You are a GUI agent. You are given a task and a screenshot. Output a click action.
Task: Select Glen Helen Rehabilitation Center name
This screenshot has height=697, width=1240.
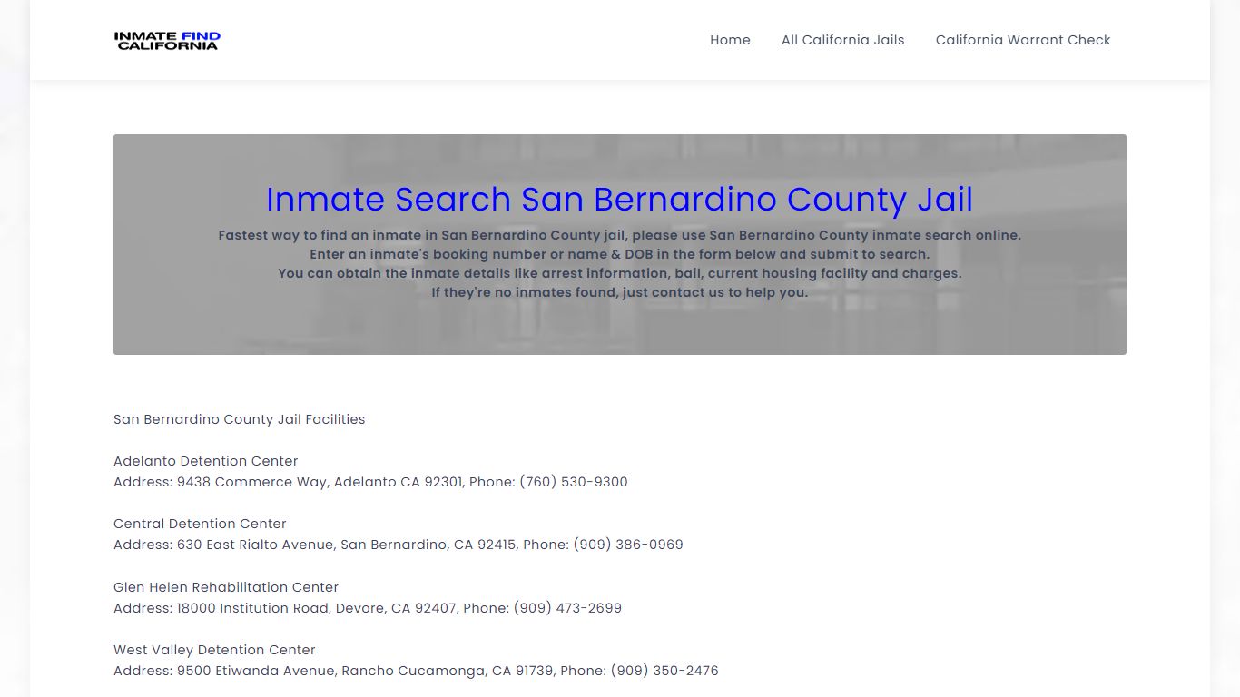(226, 587)
